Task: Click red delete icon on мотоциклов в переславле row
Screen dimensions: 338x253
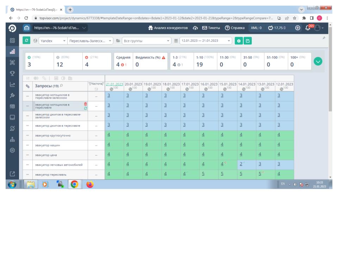Action: (86, 104)
